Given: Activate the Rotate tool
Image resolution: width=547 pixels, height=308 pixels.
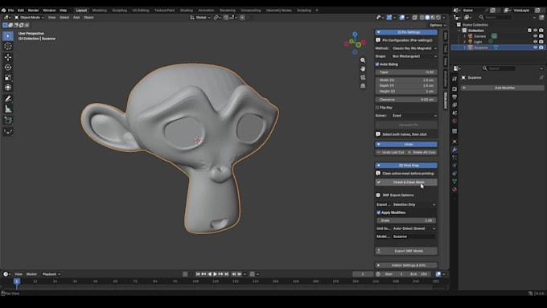Looking at the screenshot, I should click(8, 68).
